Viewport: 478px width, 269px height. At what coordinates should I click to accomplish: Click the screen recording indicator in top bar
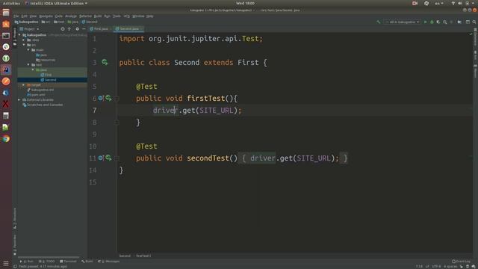(x=415, y=3)
